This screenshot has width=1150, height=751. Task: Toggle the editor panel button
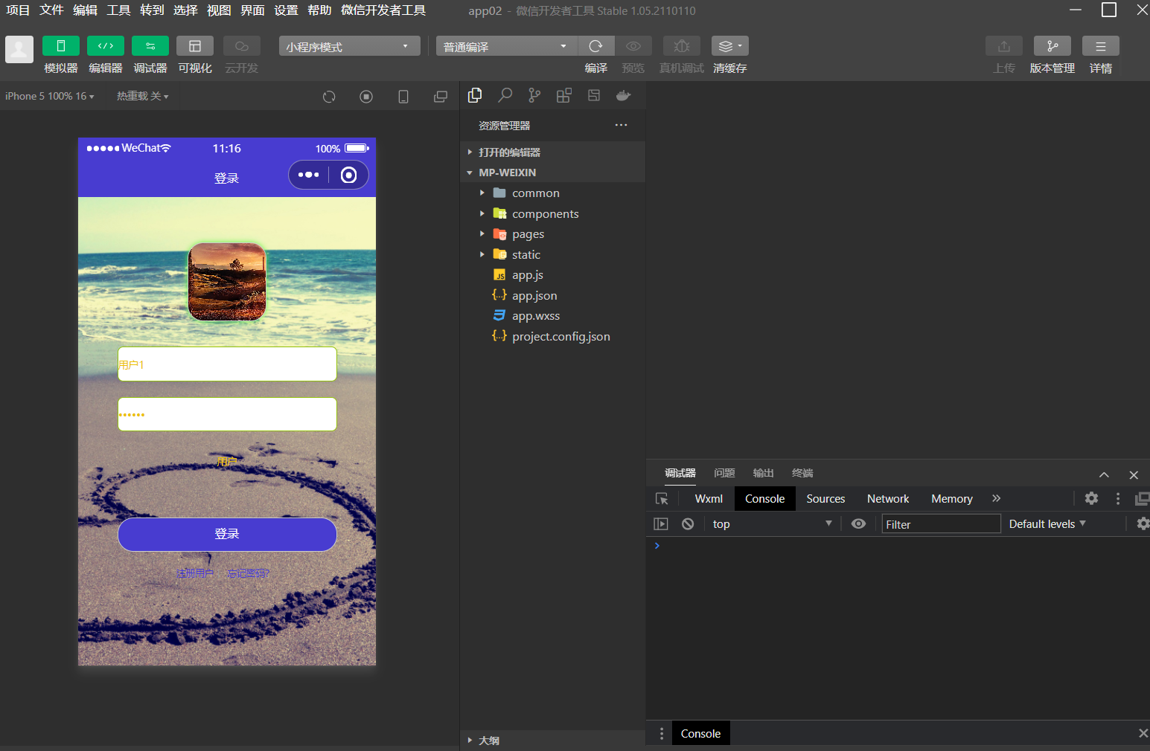(106, 46)
